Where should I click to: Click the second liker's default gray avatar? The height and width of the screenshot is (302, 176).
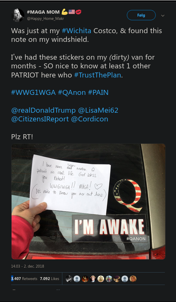(x=77, y=279)
